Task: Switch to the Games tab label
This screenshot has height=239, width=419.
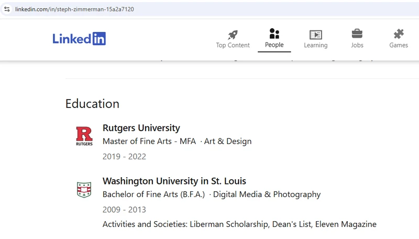Action: tap(399, 45)
